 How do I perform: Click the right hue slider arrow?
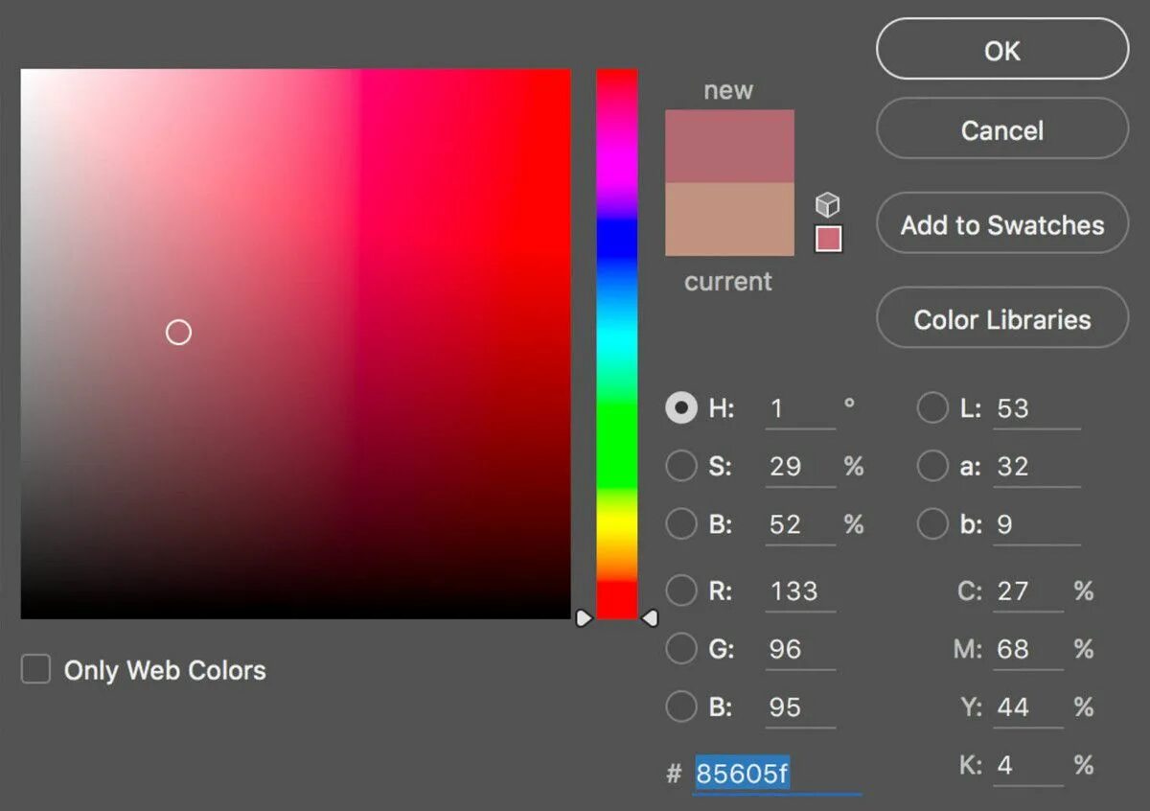[650, 619]
